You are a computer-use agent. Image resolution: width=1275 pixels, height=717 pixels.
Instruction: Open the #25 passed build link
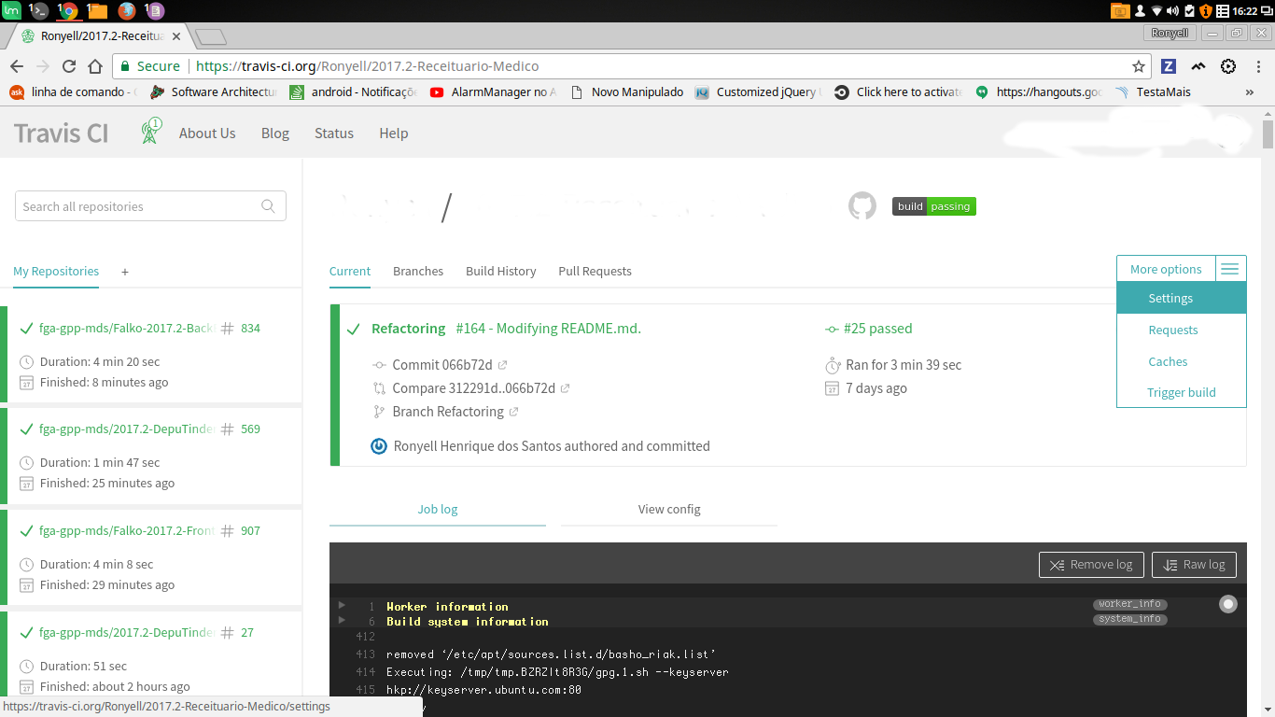[877, 329]
